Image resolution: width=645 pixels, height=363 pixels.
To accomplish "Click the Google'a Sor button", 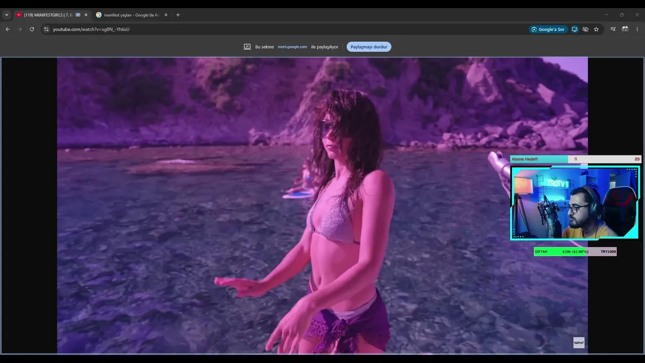I will point(548,29).
